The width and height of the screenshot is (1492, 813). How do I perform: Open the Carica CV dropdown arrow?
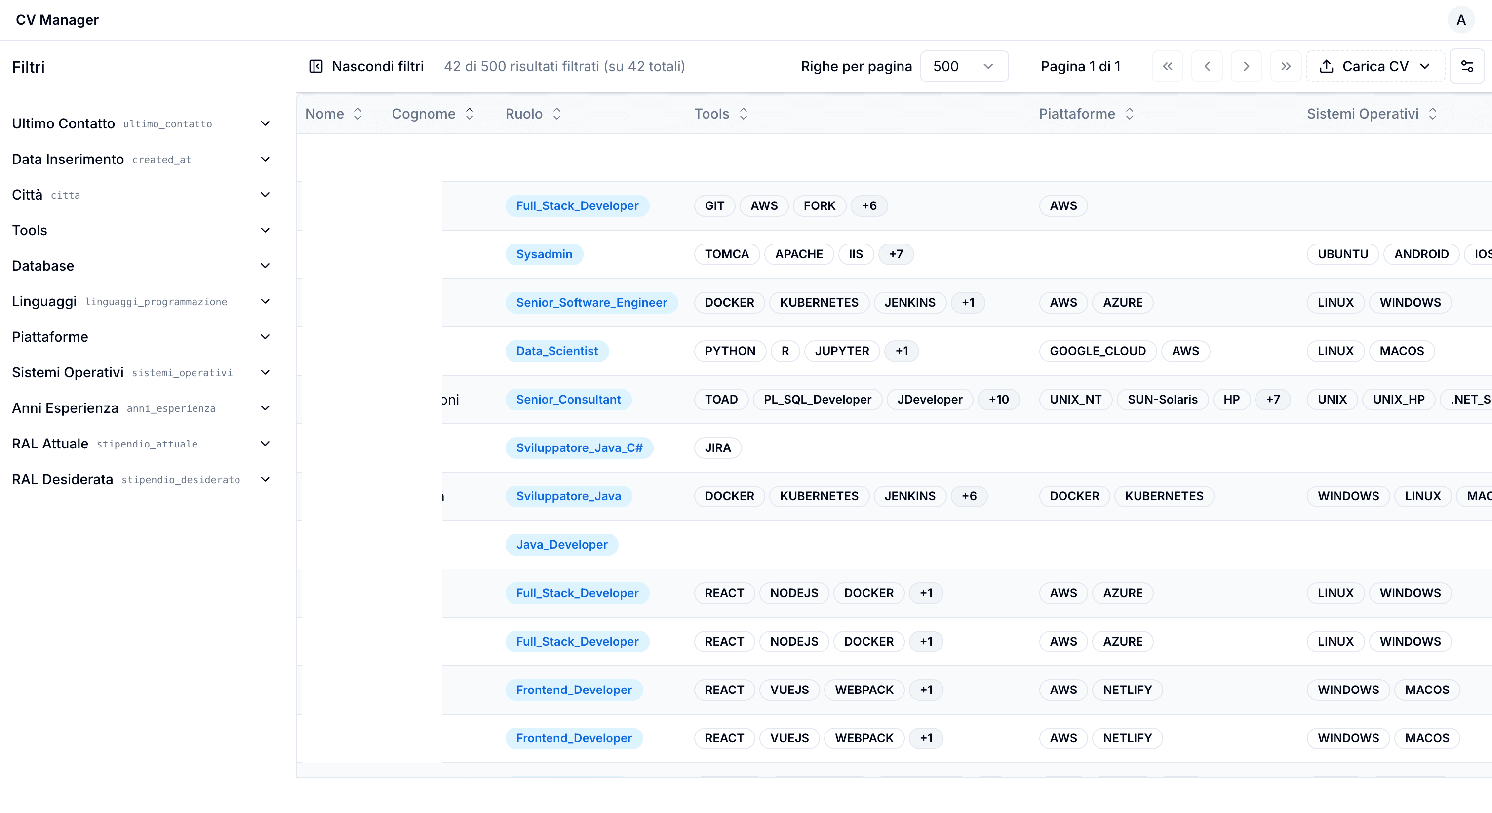pos(1425,66)
